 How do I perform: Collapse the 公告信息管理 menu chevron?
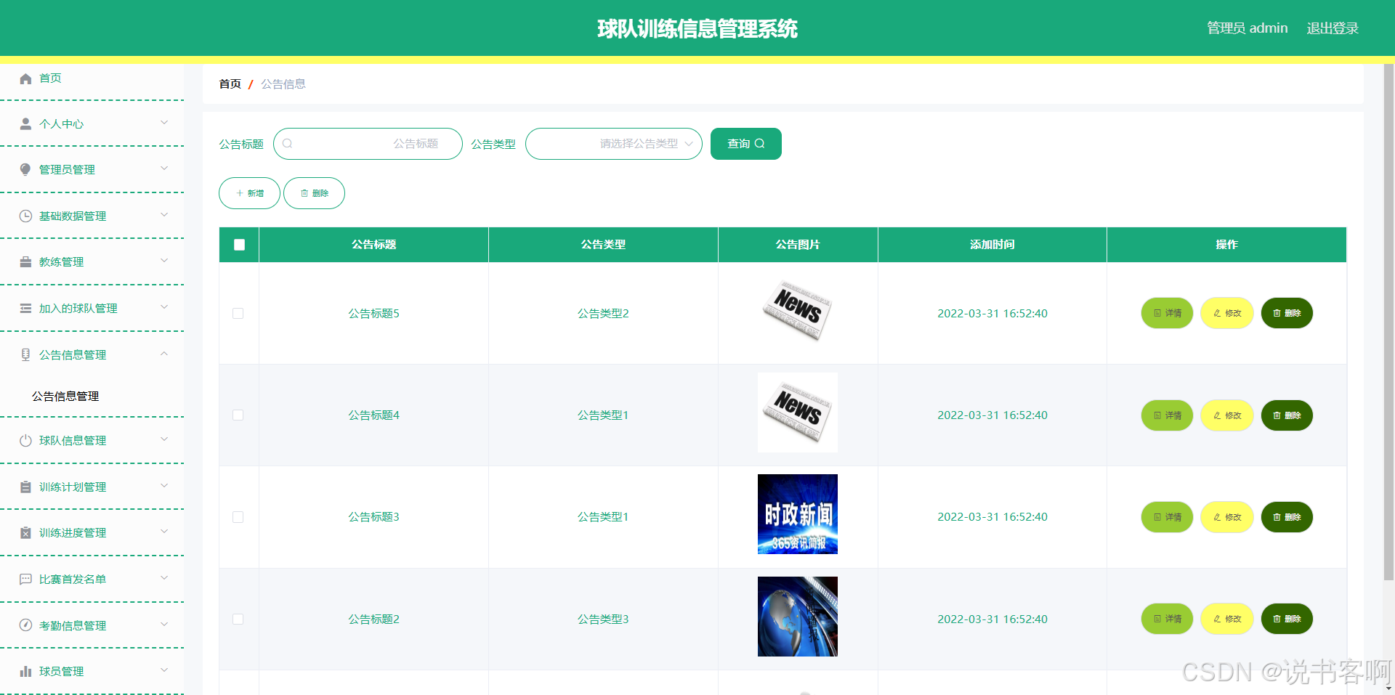pos(164,354)
